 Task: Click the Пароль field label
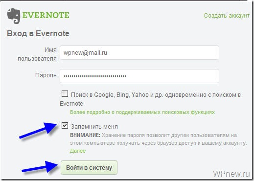click(46, 75)
